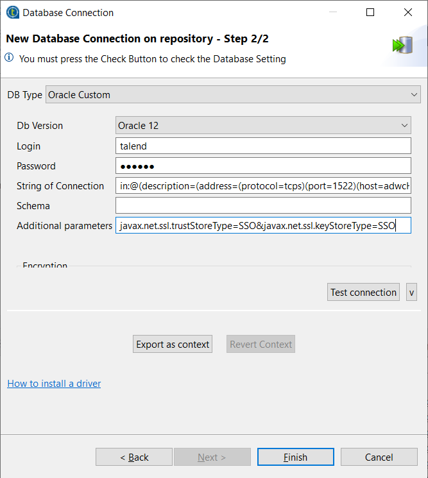Expand the Db Version combo box

(263, 126)
